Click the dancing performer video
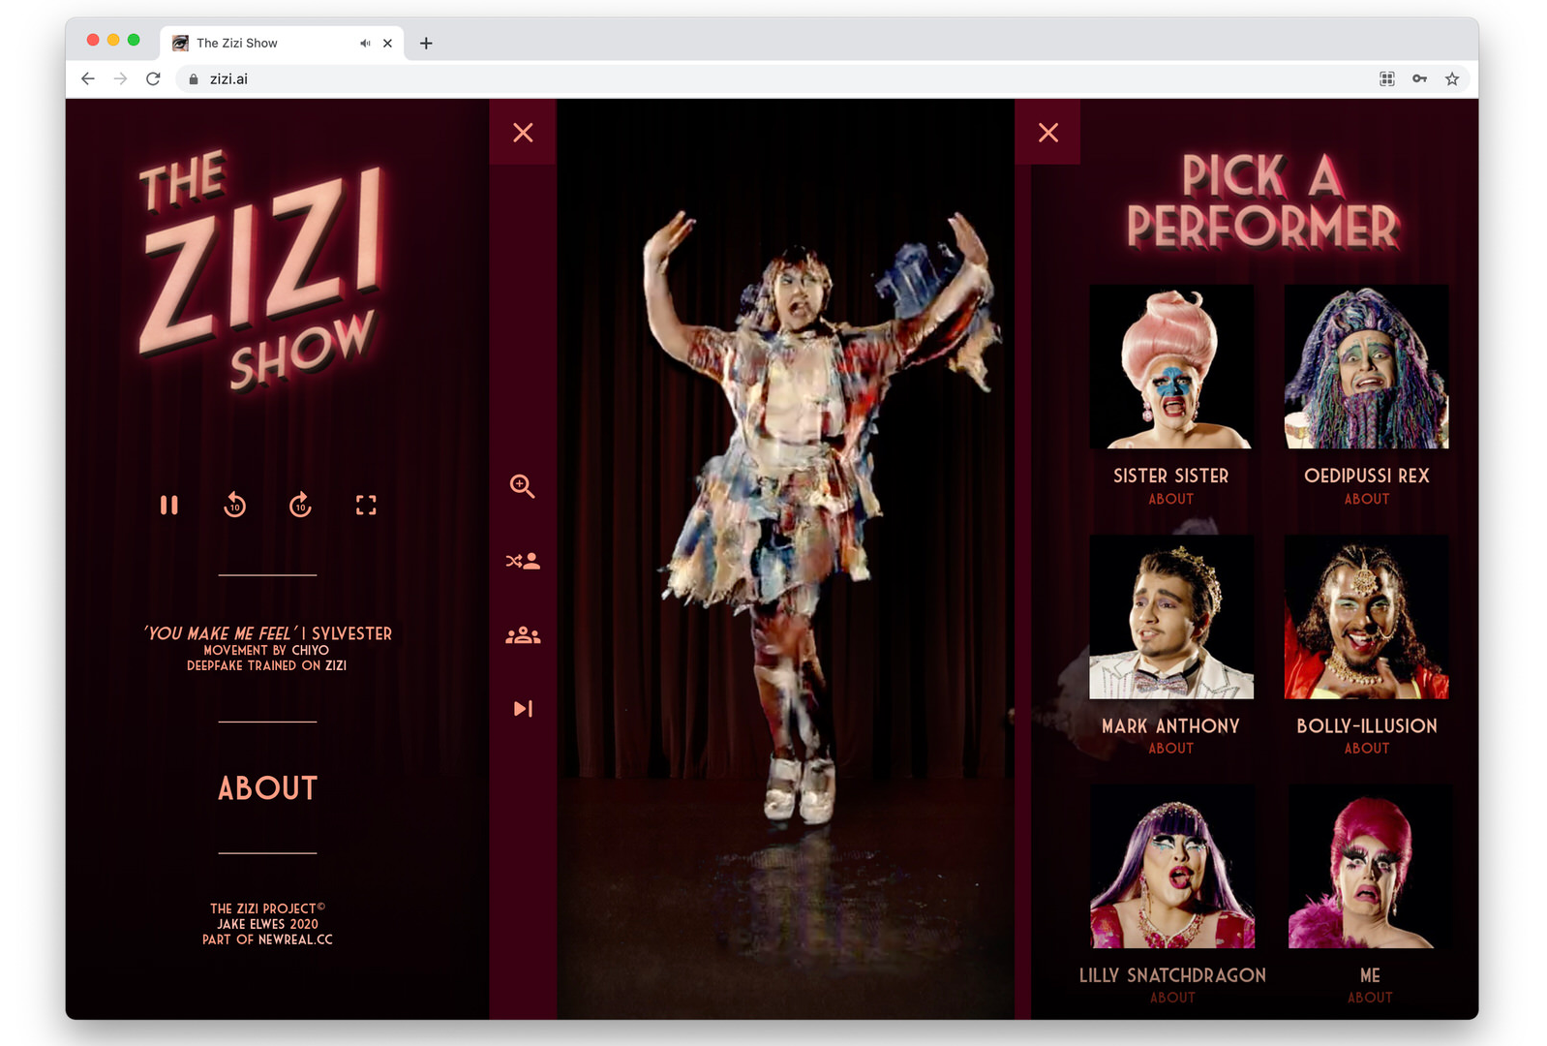Viewport: 1547px width, 1046px height. [x=786, y=559]
